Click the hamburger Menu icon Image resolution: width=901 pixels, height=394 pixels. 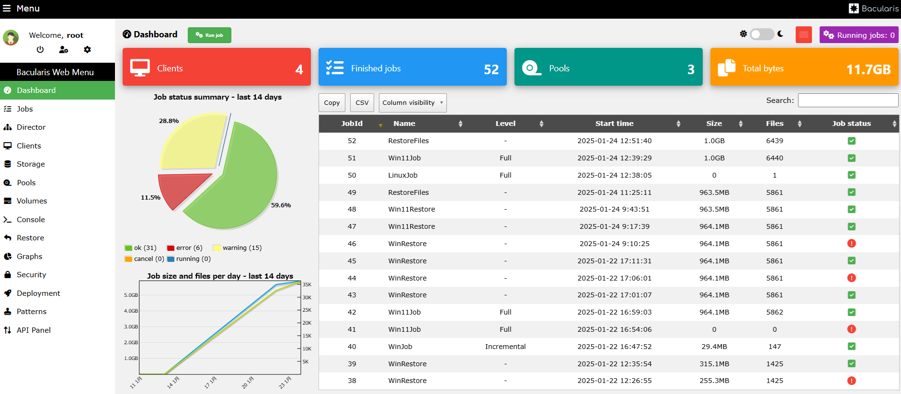(7, 8)
